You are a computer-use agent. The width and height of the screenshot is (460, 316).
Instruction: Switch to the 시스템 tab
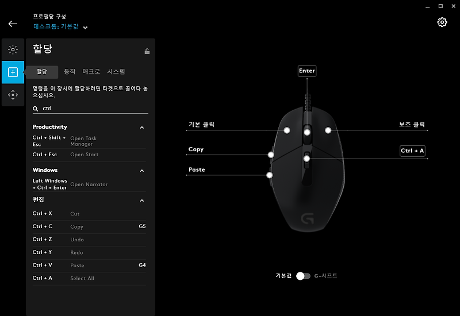[116, 72]
